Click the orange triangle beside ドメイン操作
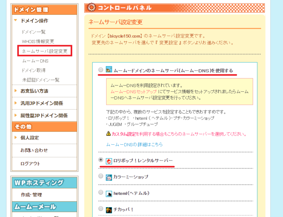283x217 pixels. click(16, 20)
